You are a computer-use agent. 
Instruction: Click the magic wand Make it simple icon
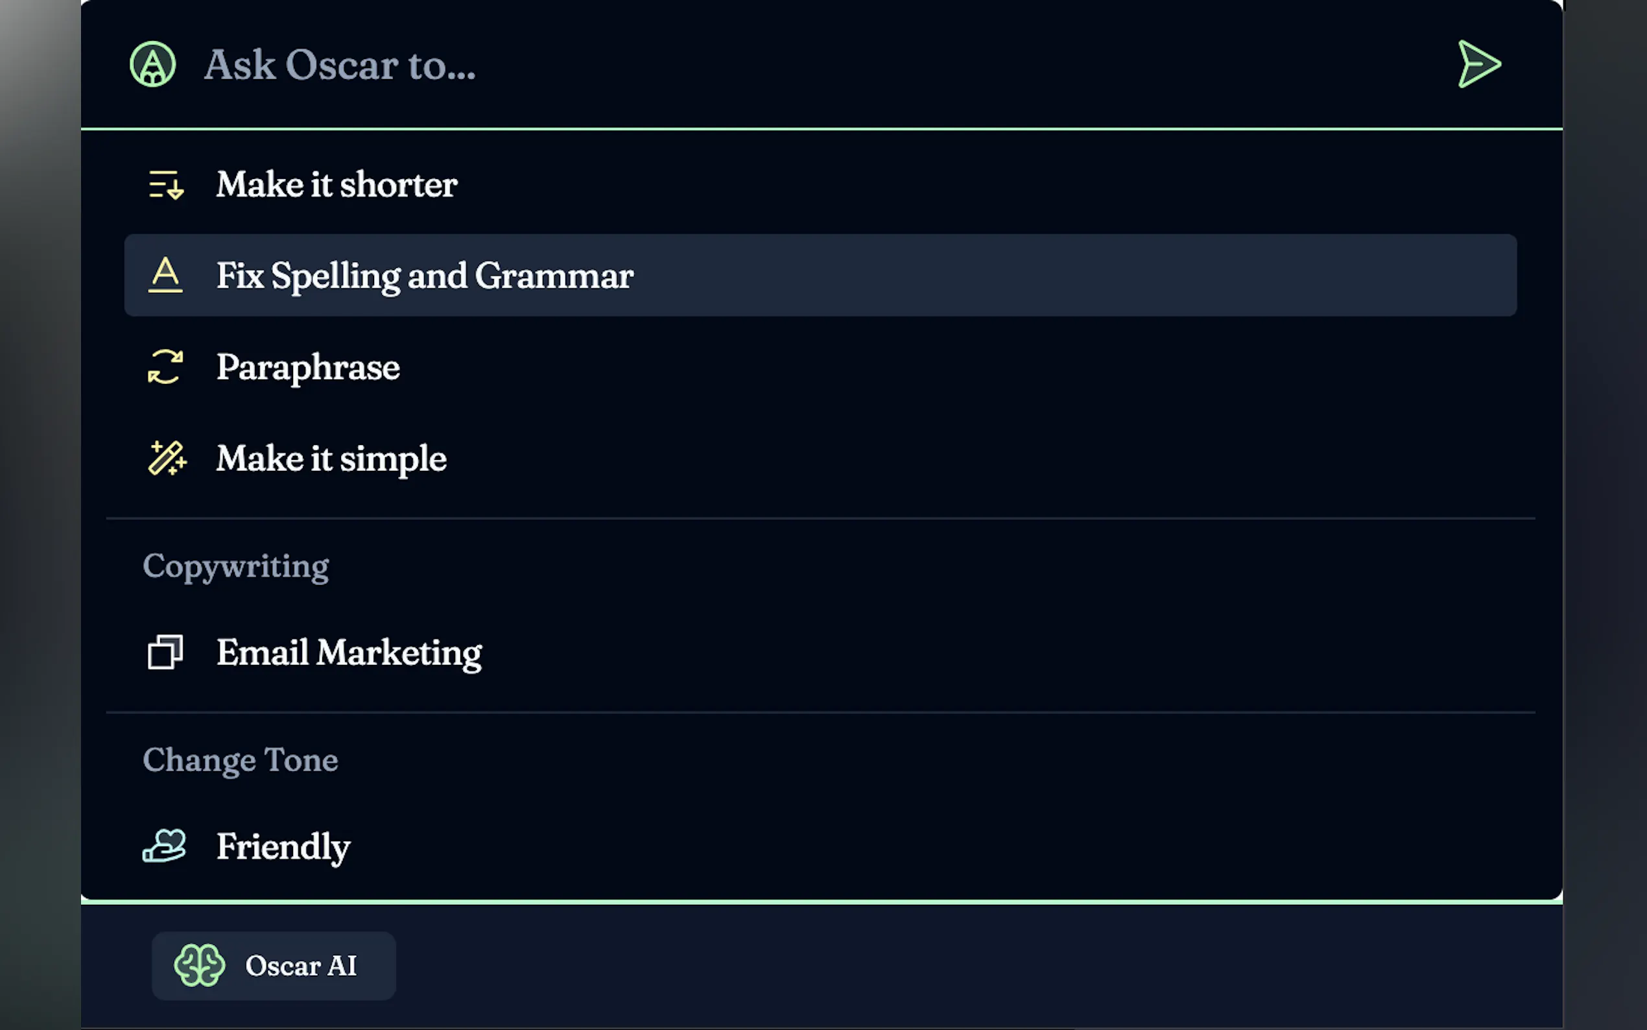[167, 458]
